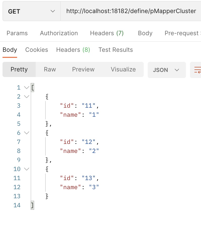
Task: Open the request Body tab
Action: 145,33
